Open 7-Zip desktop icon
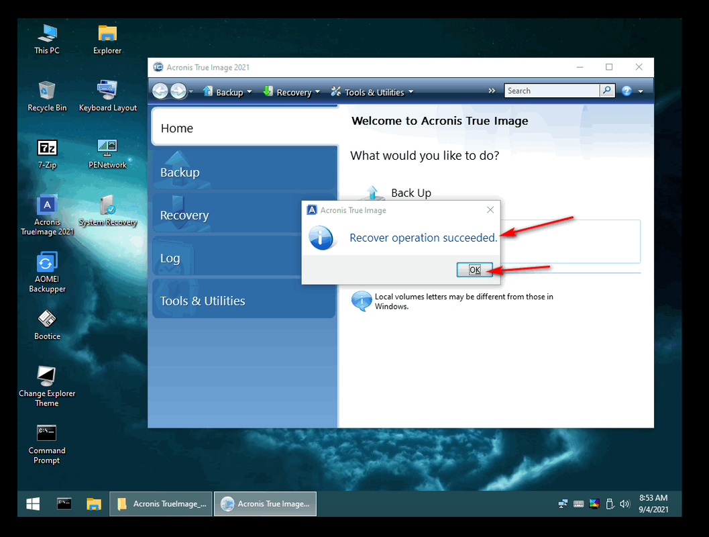Viewport: 709px width, 537px height. (x=47, y=153)
